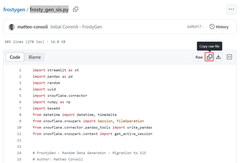Open the symbols outline panel
The height and width of the screenshot is (163, 241).
[229, 57]
